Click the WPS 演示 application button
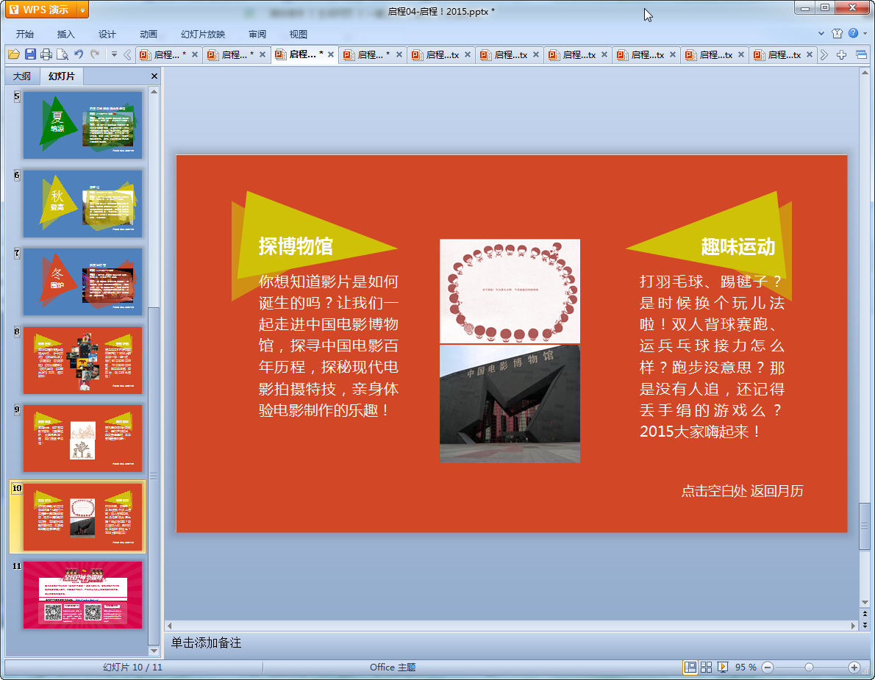Screen dimensions: 875x680 point(41,10)
